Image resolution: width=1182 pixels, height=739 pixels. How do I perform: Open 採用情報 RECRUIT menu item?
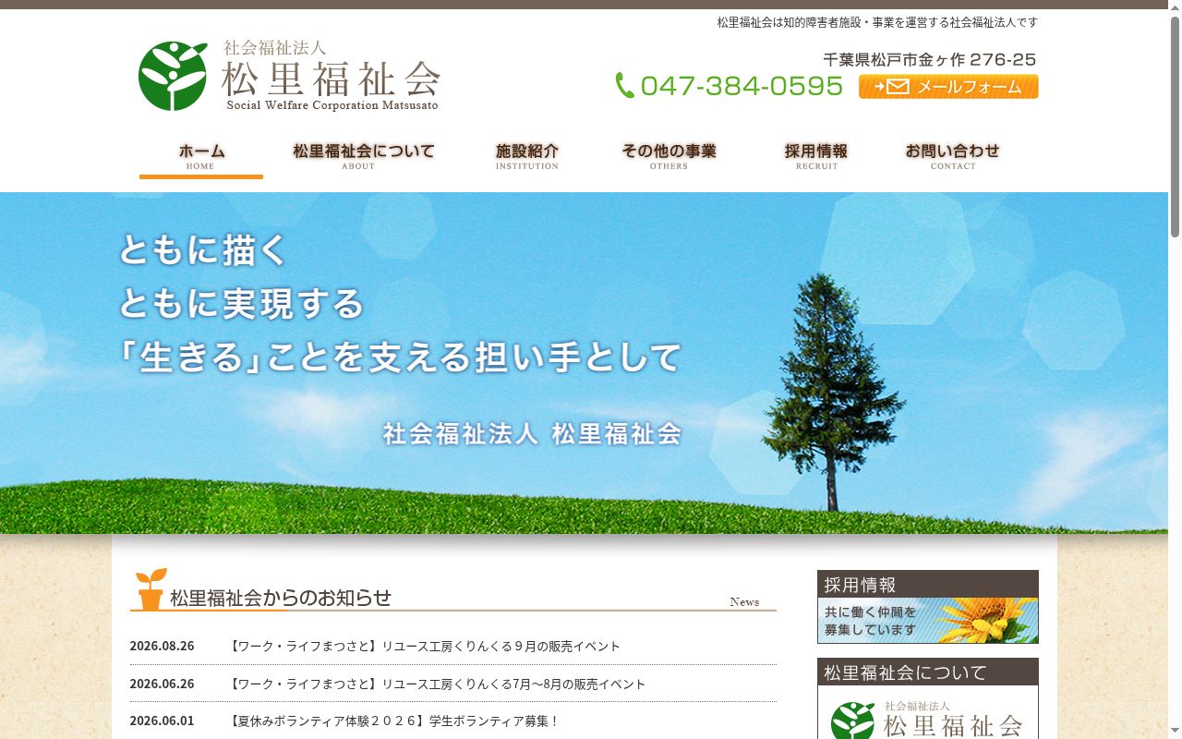coord(816,157)
